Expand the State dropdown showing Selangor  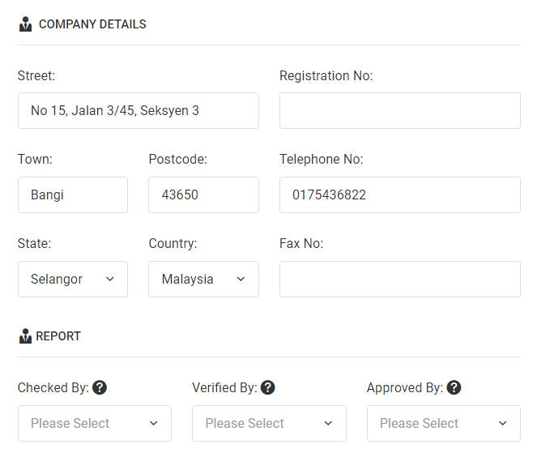73,280
